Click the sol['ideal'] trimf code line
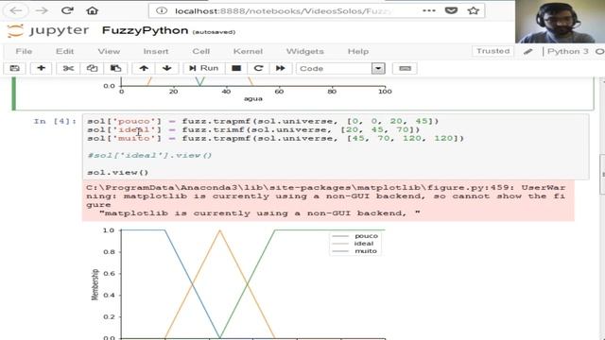This screenshot has height=340, width=605. pyautogui.click(x=253, y=129)
